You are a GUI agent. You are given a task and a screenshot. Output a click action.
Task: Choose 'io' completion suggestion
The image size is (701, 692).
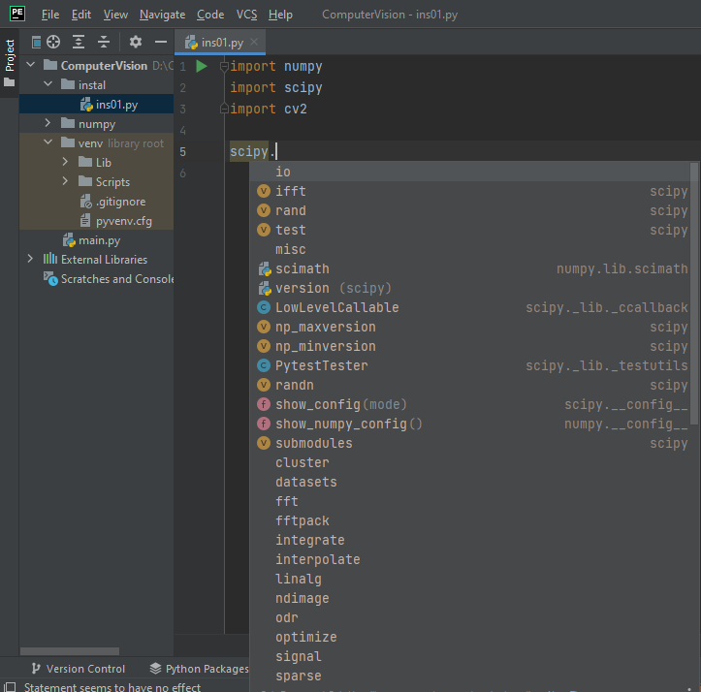coord(469,172)
